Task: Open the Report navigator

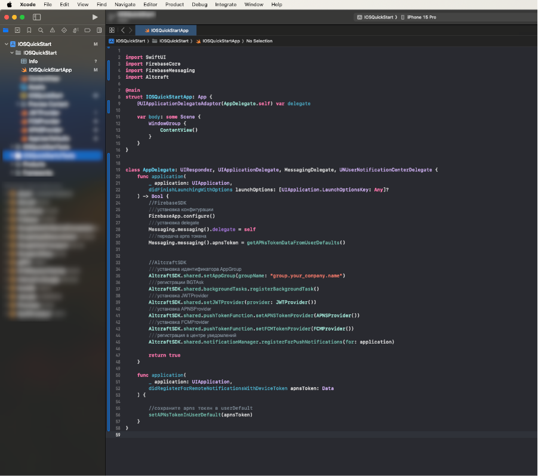Action: coord(99,30)
